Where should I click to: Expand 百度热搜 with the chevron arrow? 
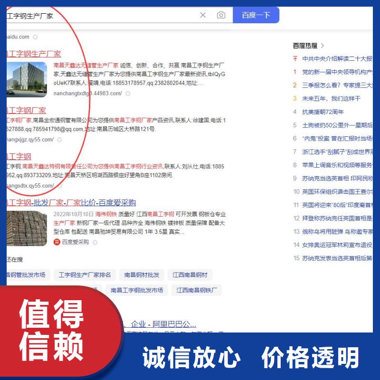click(x=323, y=46)
